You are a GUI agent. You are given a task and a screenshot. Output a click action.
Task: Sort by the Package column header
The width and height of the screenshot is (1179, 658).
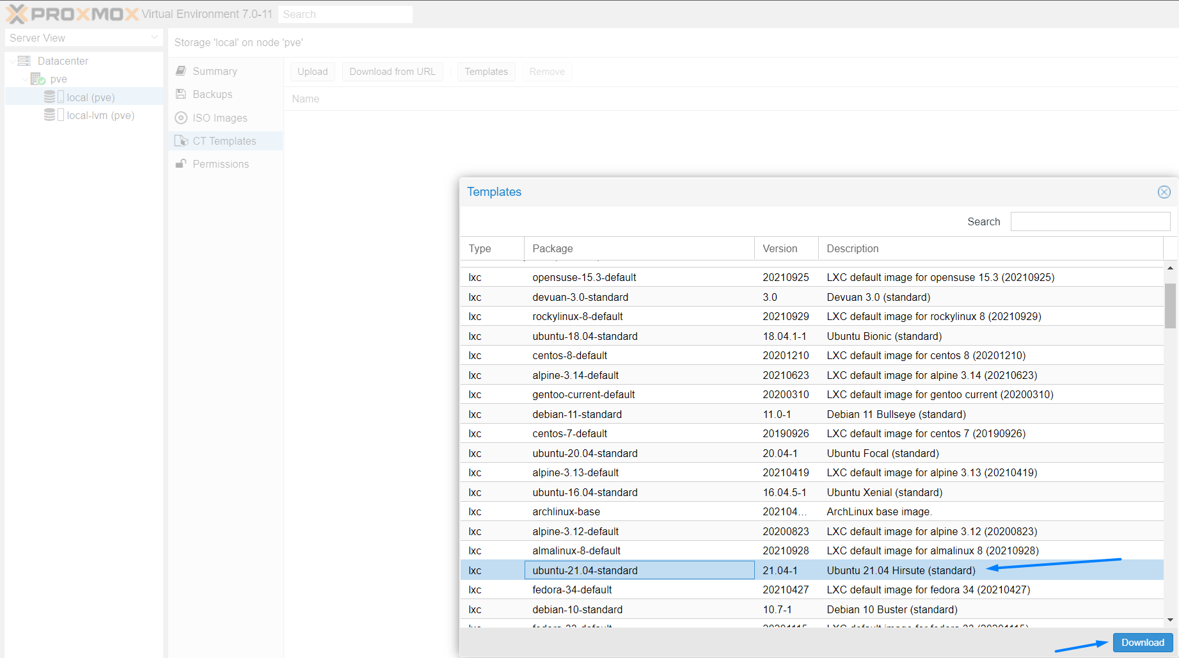639,248
